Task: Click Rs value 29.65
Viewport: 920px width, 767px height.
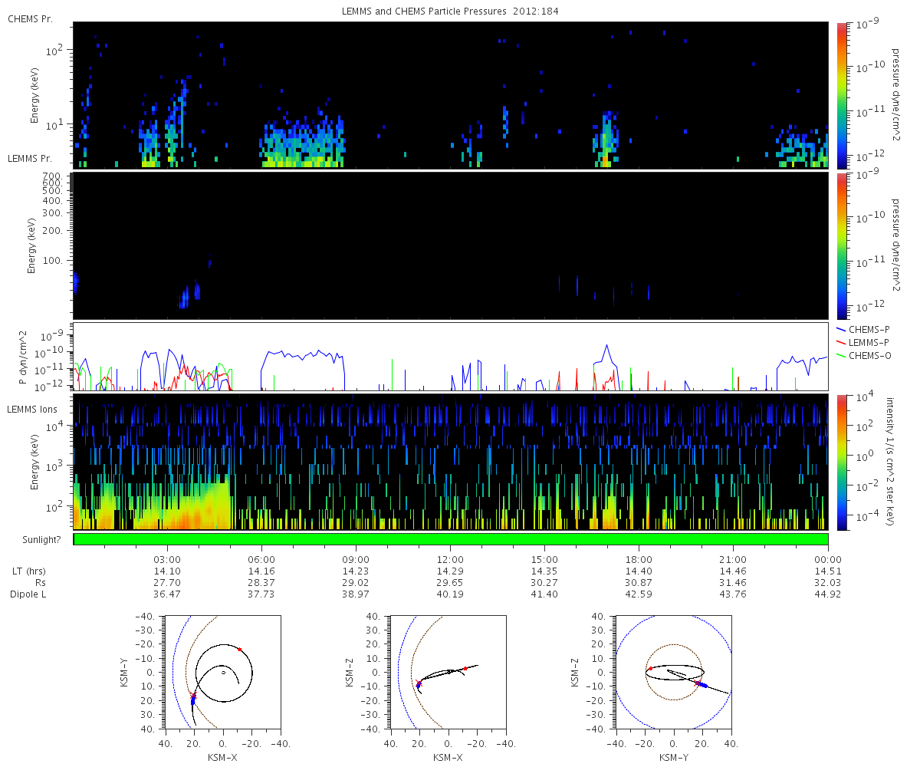Action: [450, 582]
